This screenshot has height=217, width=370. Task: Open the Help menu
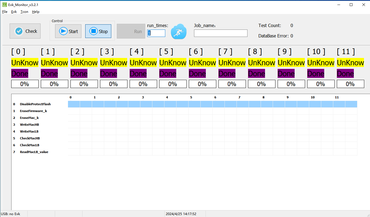[35, 11]
